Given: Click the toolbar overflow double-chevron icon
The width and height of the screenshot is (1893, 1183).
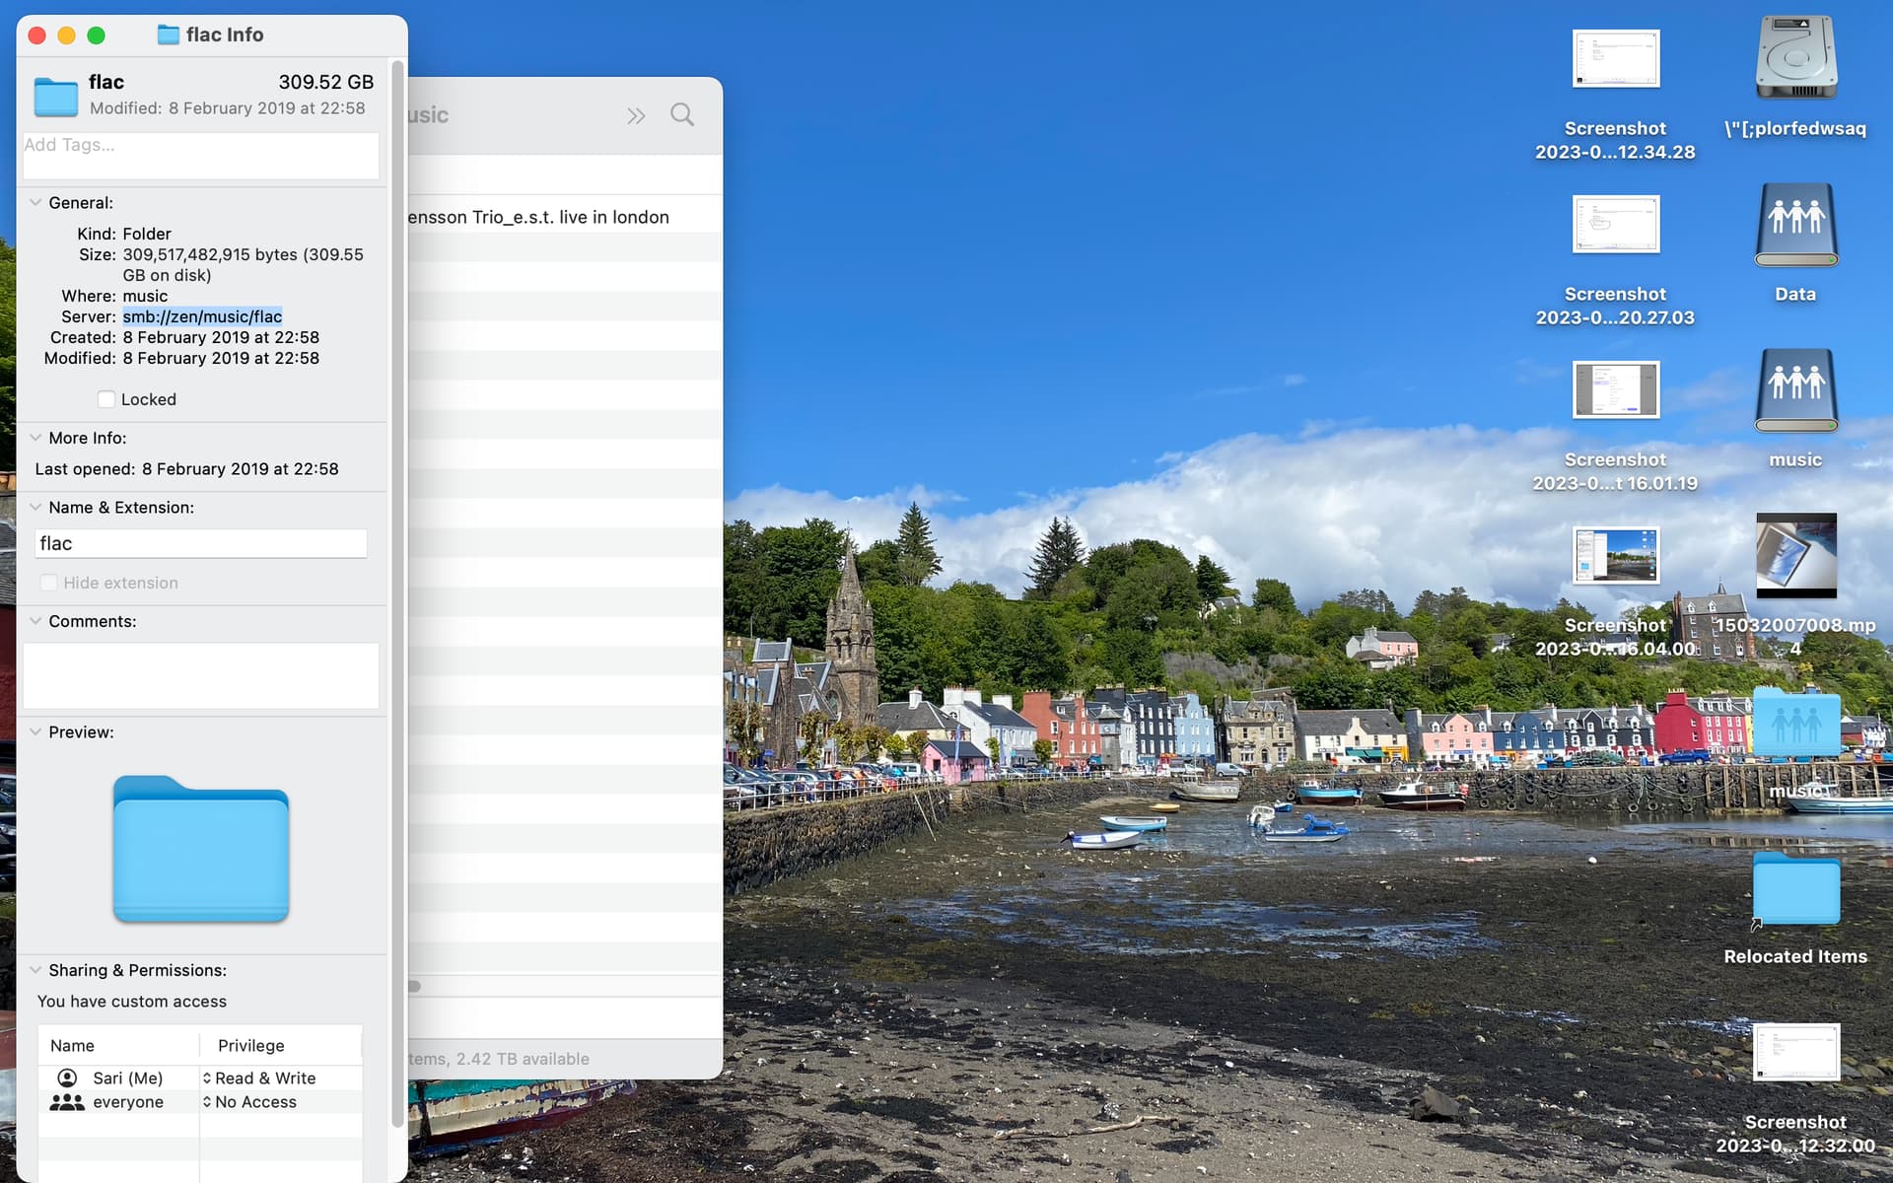Looking at the screenshot, I should (636, 116).
